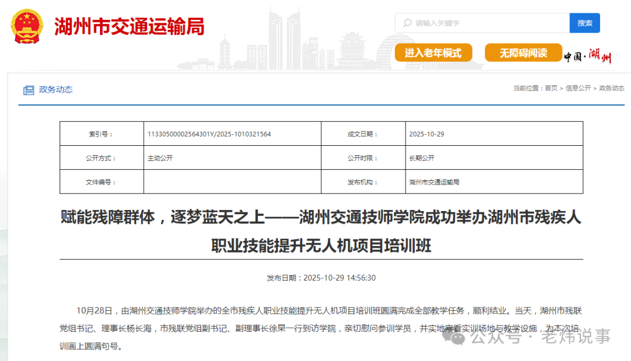The height and width of the screenshot is (361, 631).
Task: Click the 搜索 search button
Action: click(585, 23)
